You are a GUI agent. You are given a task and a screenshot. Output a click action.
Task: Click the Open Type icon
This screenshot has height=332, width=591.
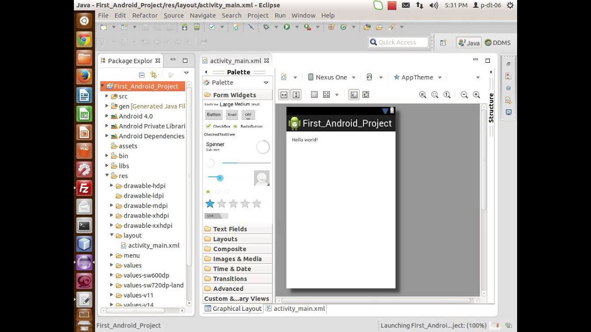tap(368, 27)
